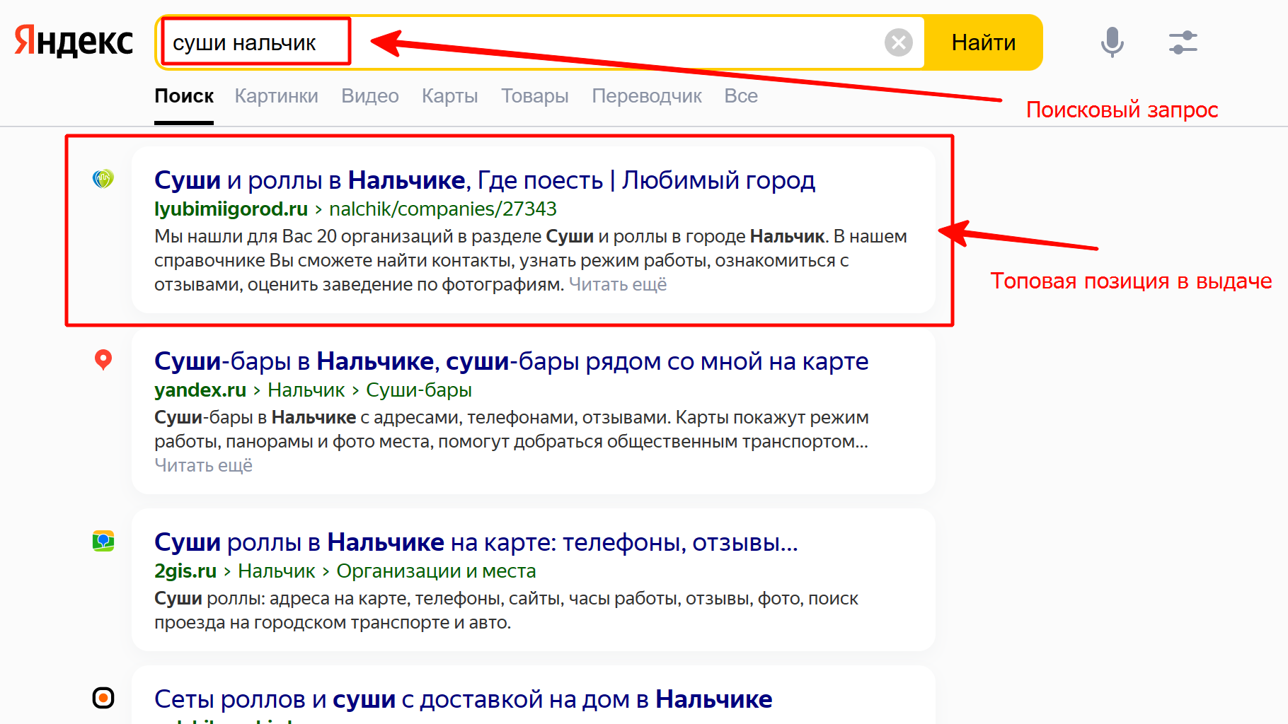Screen dimensions: 1288x724
Task: Open Нальчик breadcrumb under yandex.ru
Action: (306, 390)
